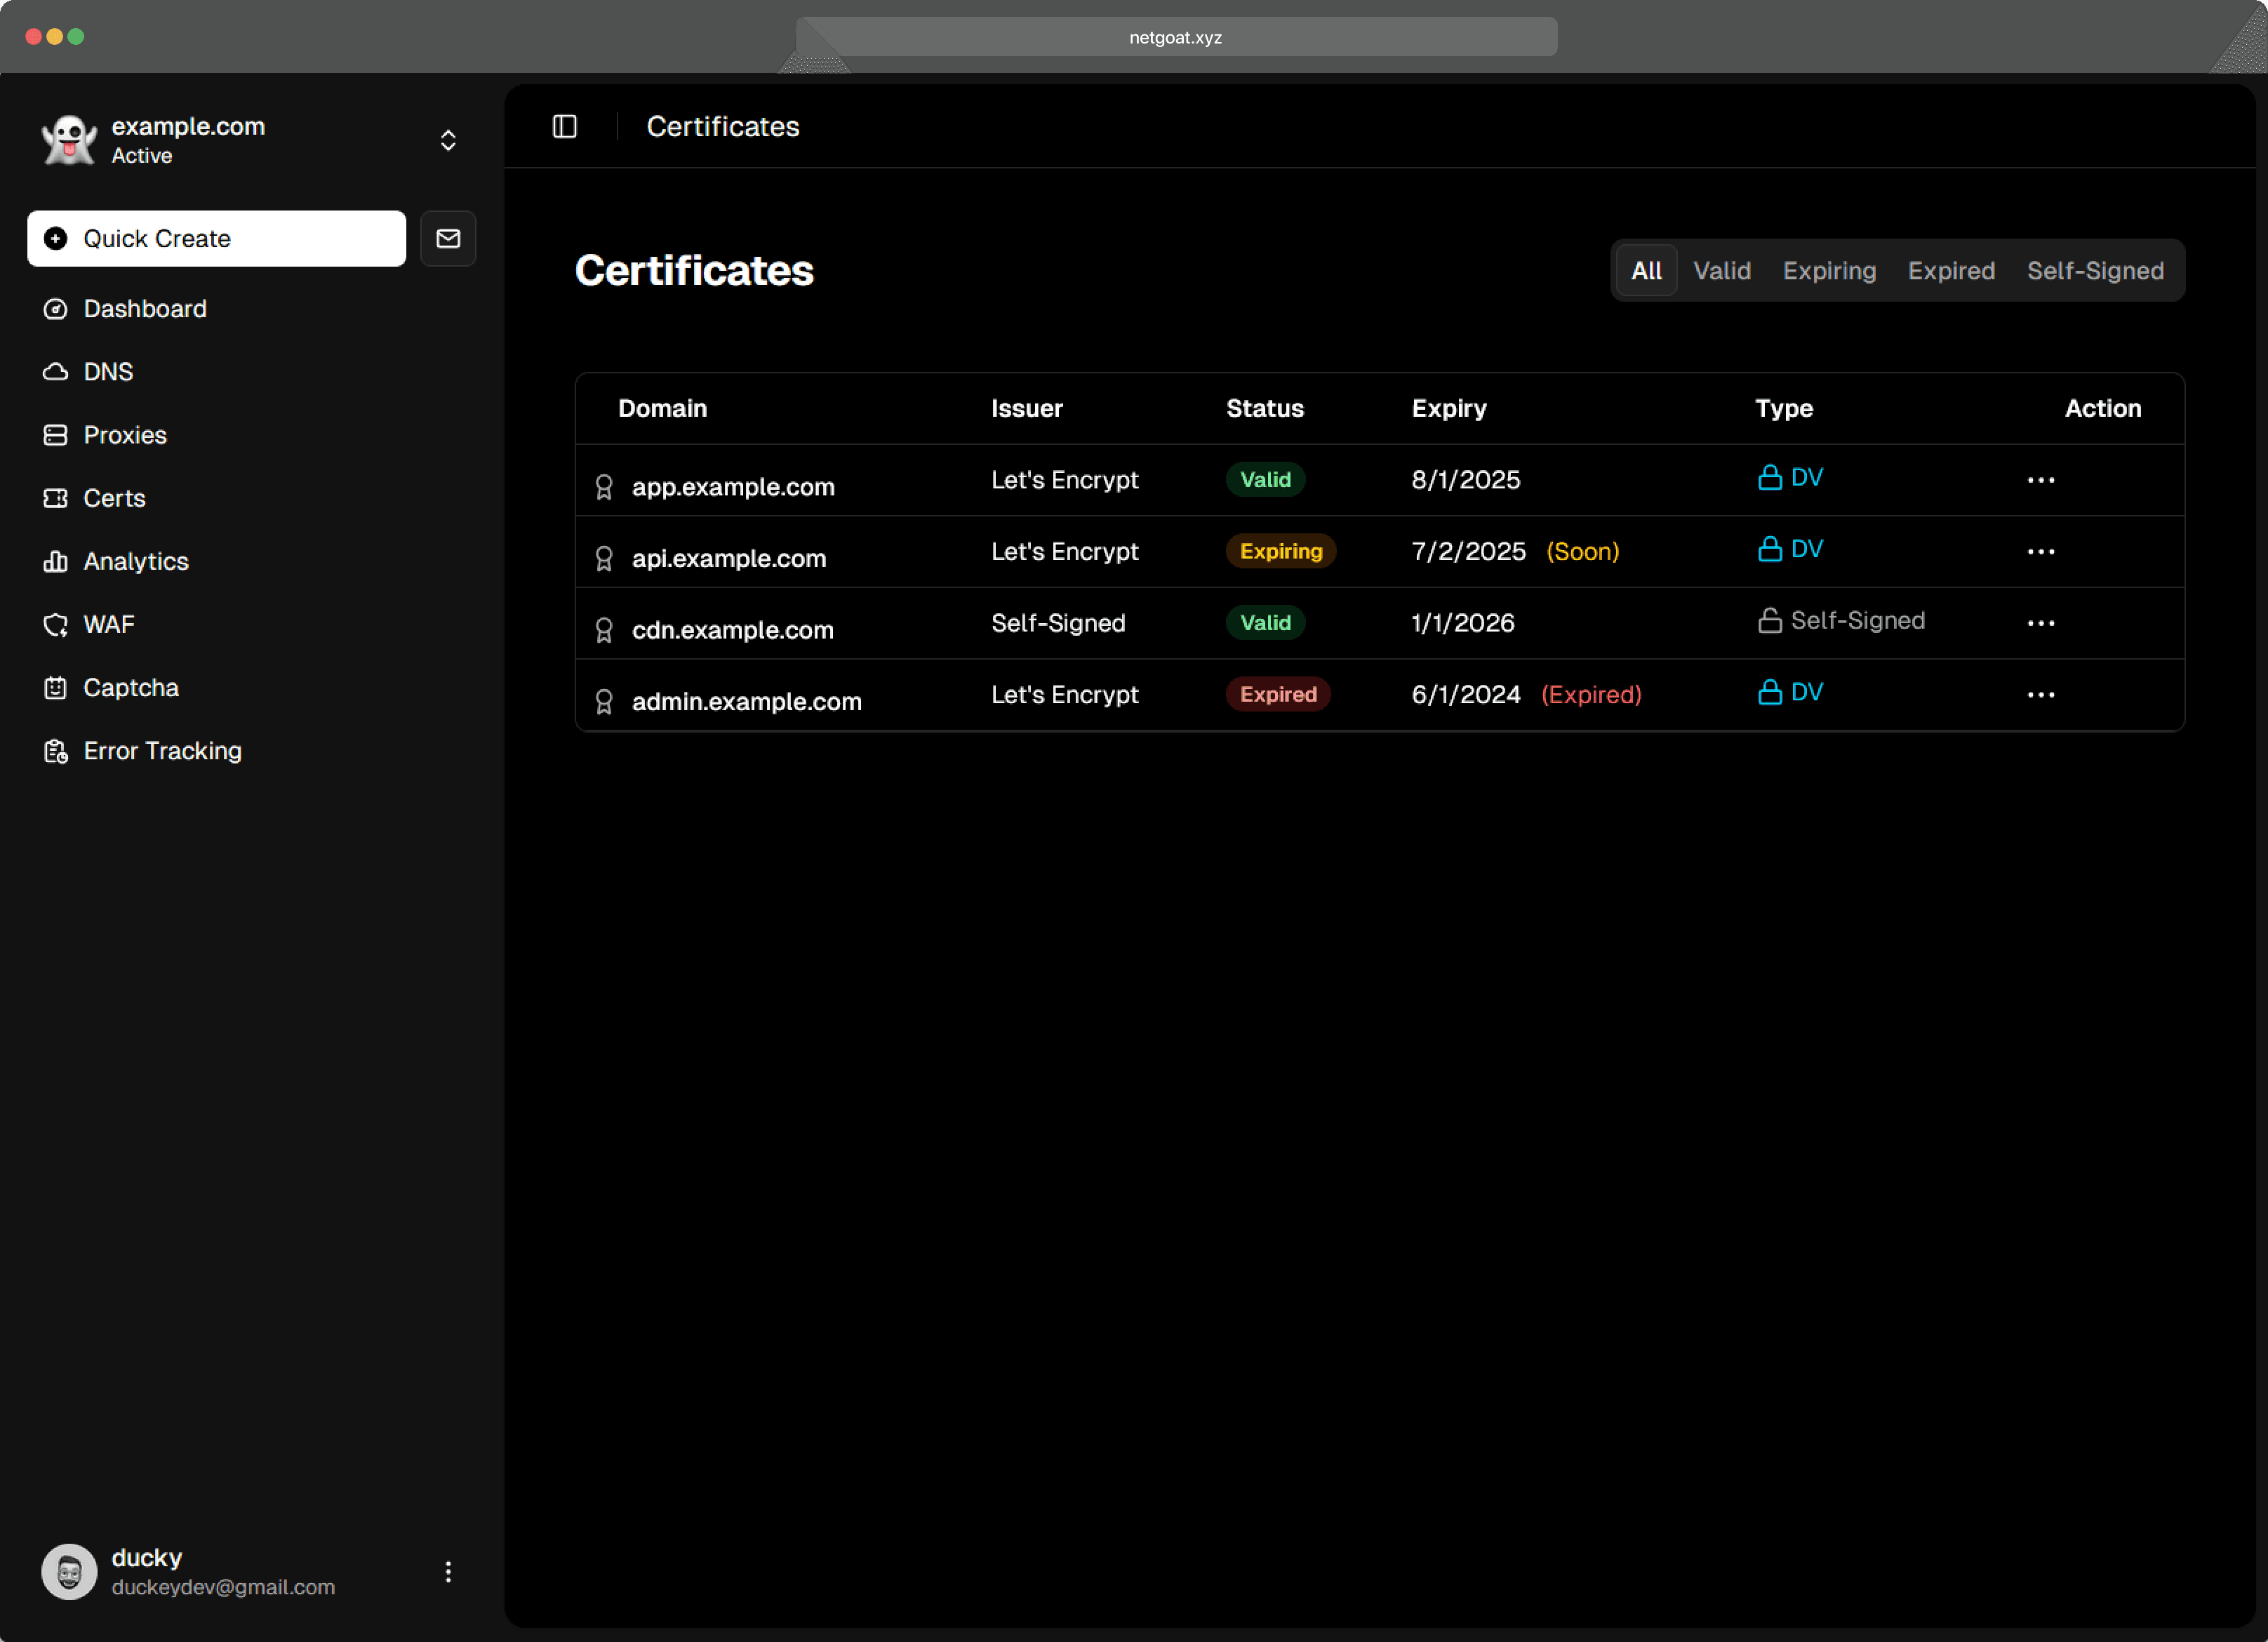The height and width of the screenshot is (1642, 2268).
Task: Click the cdn.example.com domain cell
Action: pyautogui.click(x=732, y=630)
